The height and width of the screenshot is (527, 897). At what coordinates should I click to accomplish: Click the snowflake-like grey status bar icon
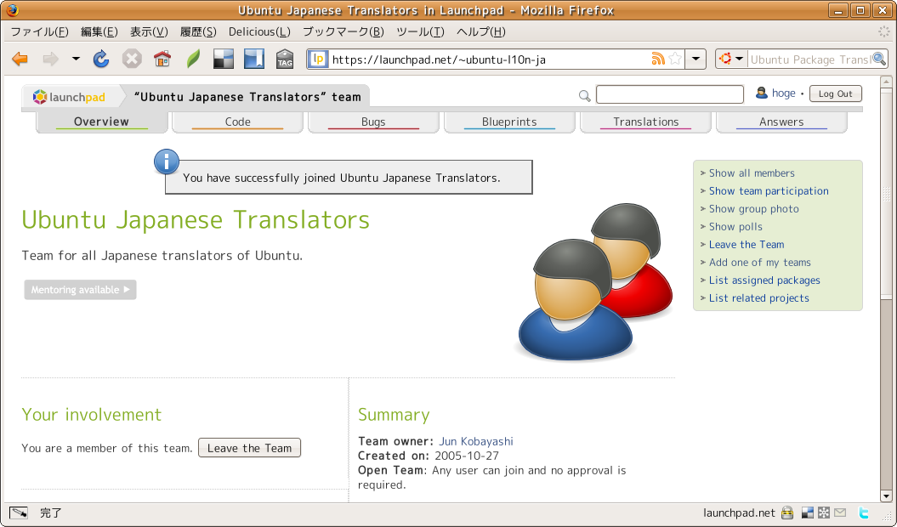point(824,513)
